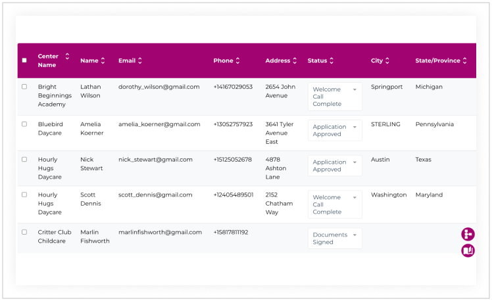Click the hierarchy icon floating button
Image resolution: width=492 pixels, height=301 pixels.
[468, 234]
